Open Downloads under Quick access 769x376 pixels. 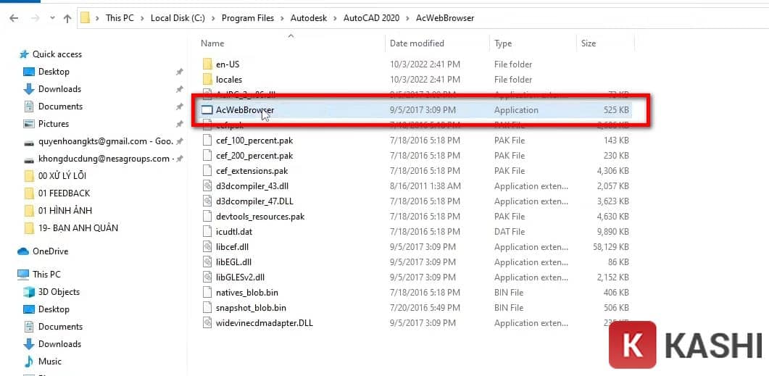tap(60, 88)
